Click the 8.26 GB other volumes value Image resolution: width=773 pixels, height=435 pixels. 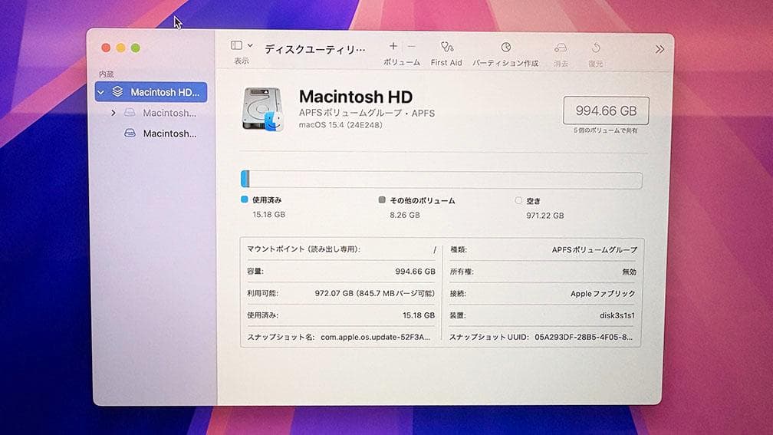click(x=405, y=215)
